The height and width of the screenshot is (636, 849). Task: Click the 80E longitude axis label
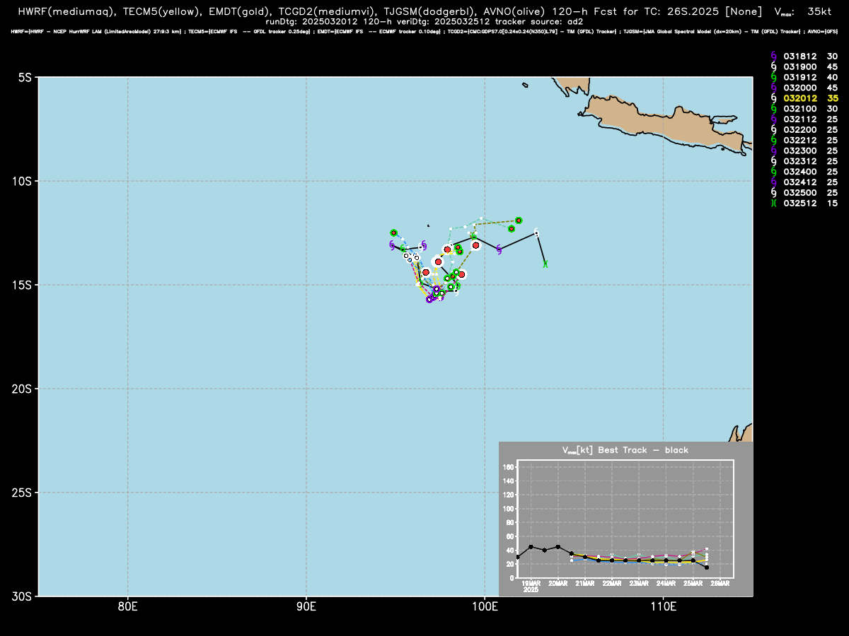(127, 606)
